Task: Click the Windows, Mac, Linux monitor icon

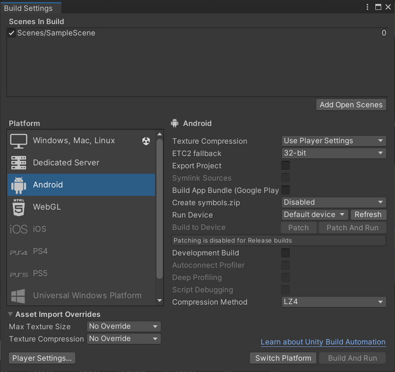Action: [x=19, y=141]
